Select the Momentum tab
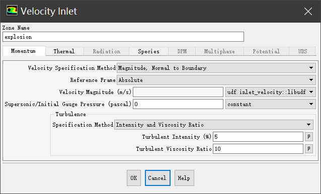The width and height of the screenshot is (321, 194). tap(24, 51)
